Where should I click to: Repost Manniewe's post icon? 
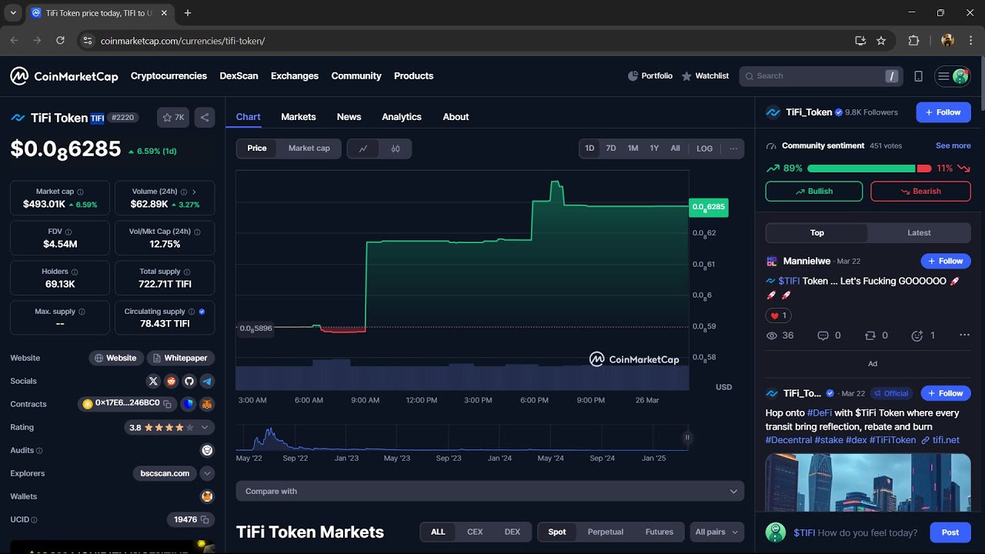point(870,335)
